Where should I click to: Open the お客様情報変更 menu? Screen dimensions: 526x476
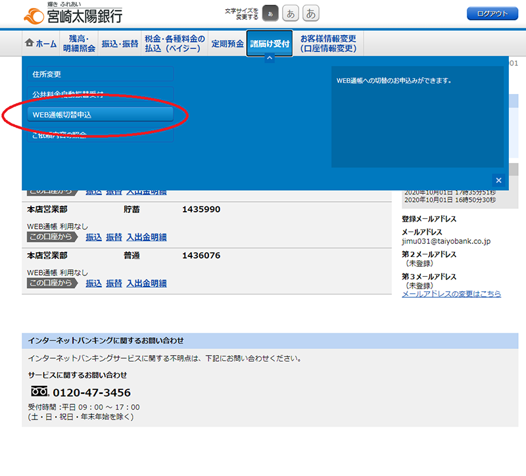(328, 43)
